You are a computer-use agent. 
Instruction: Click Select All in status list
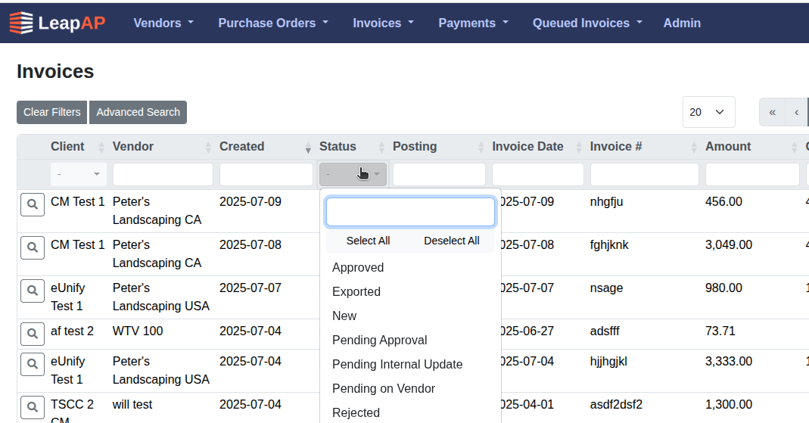(x=368, y=241)
